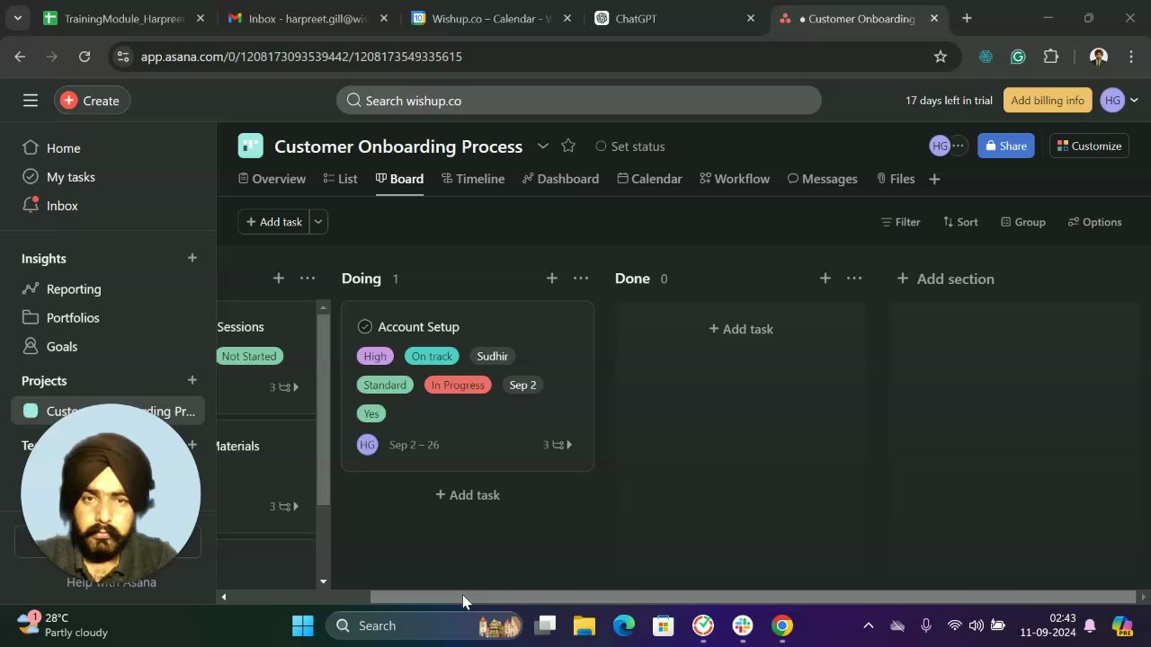Open File Explorer from taskbar
This screenshot has height=647, width=1151.
point(584,625)
